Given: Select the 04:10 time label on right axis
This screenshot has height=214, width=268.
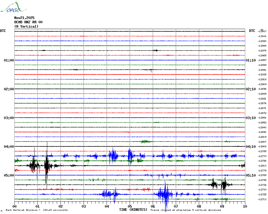Looking at the screenshot, I should (x=250, y=147).
